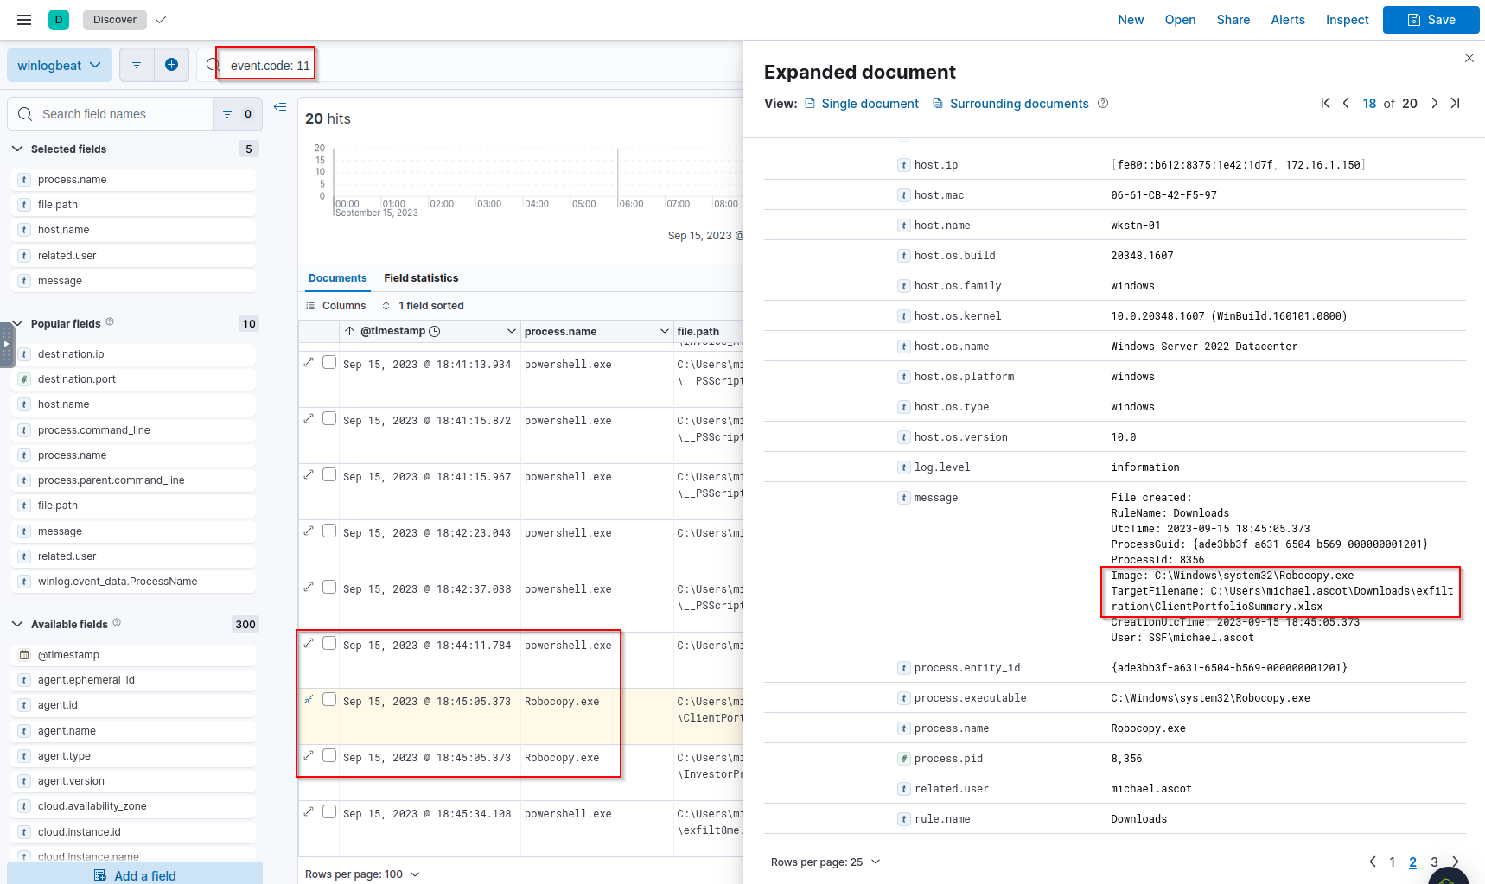The height and width of the screenshot is (884, 1485).
Task: Open the hamburger navigation menu
Action: pyautogui.click(x=24, y=20)
